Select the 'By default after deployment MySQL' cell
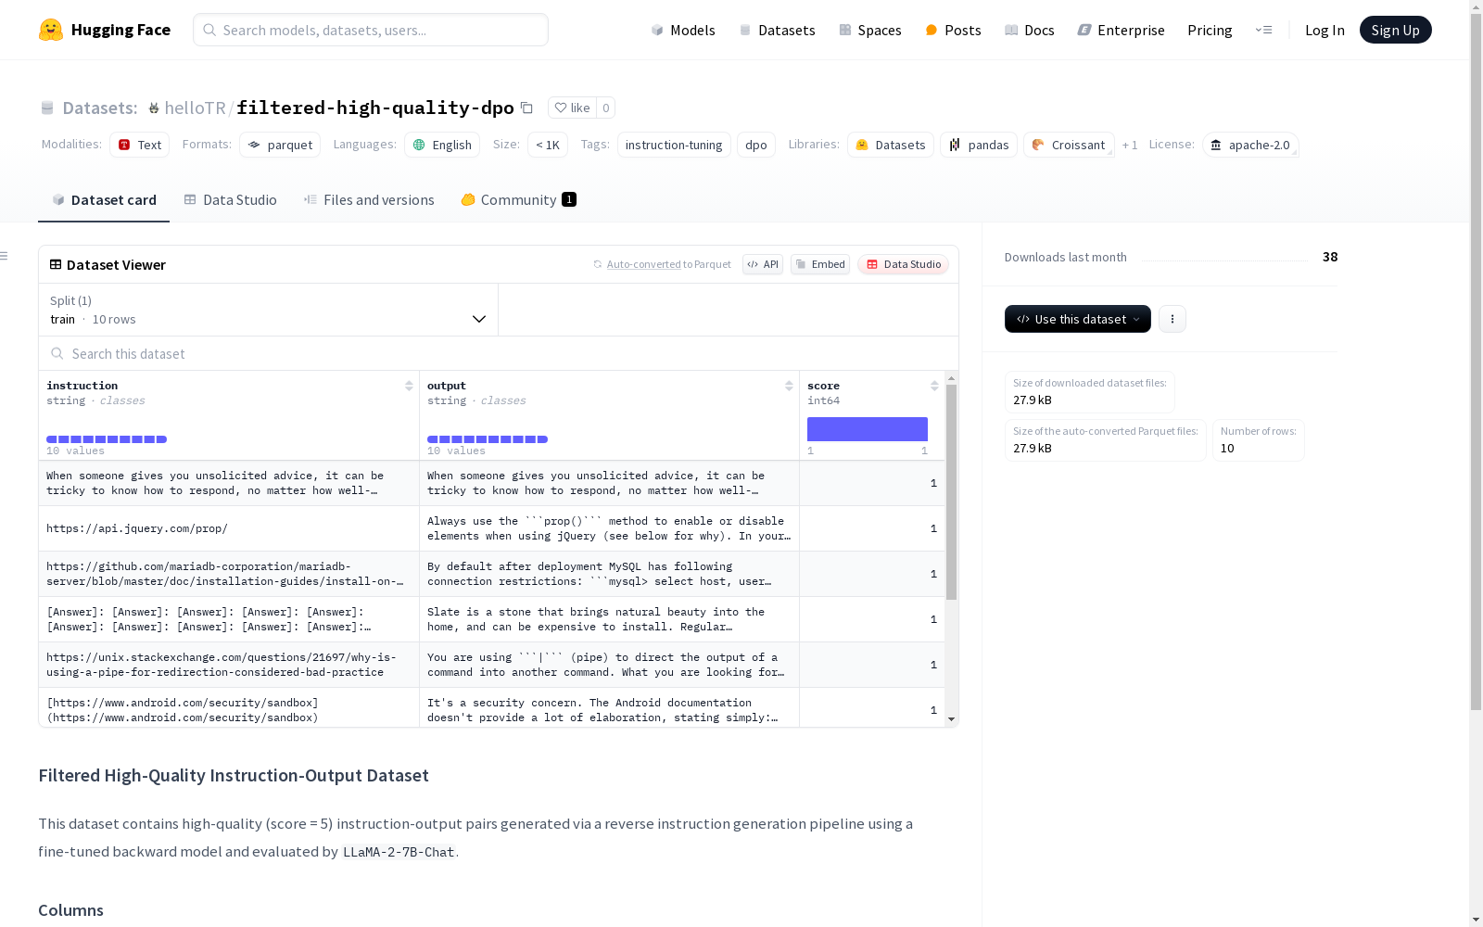 (610, 574)
